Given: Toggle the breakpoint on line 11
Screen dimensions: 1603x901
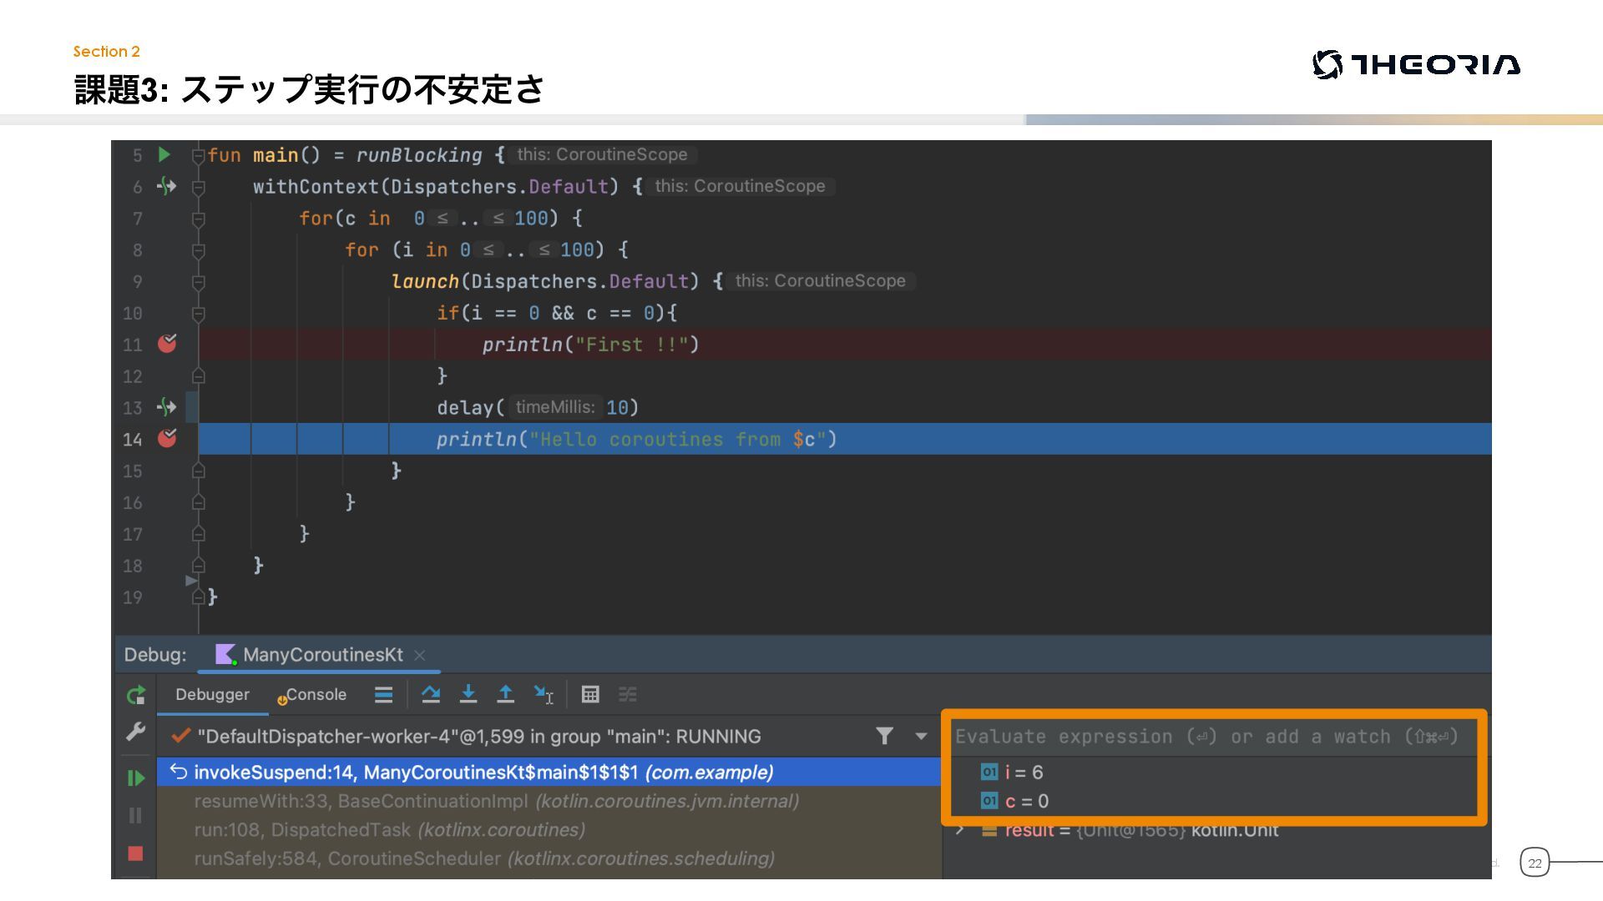Looking at the screenshot, I should (x=167, y=344).
